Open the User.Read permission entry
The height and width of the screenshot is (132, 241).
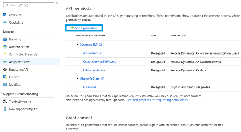[90, 87]
